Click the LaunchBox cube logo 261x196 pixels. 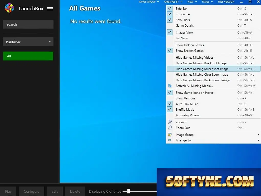coord(9,8)
